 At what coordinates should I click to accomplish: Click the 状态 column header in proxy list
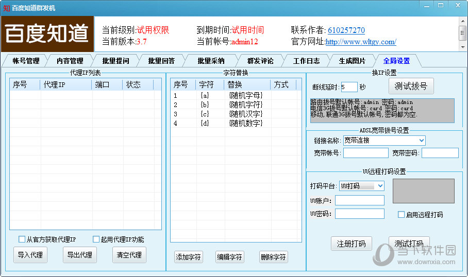pyautogui.click(x=138, y=84)
